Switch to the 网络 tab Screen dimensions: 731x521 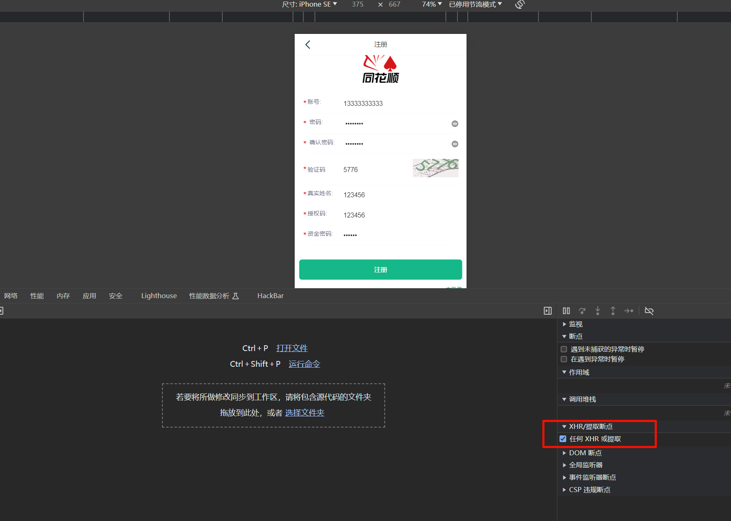(11, 296)
